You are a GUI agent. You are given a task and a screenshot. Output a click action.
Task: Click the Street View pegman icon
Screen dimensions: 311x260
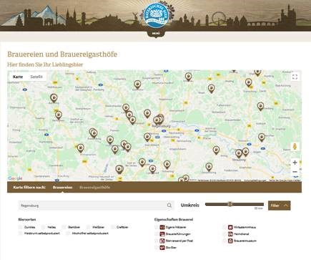point(295,146)
